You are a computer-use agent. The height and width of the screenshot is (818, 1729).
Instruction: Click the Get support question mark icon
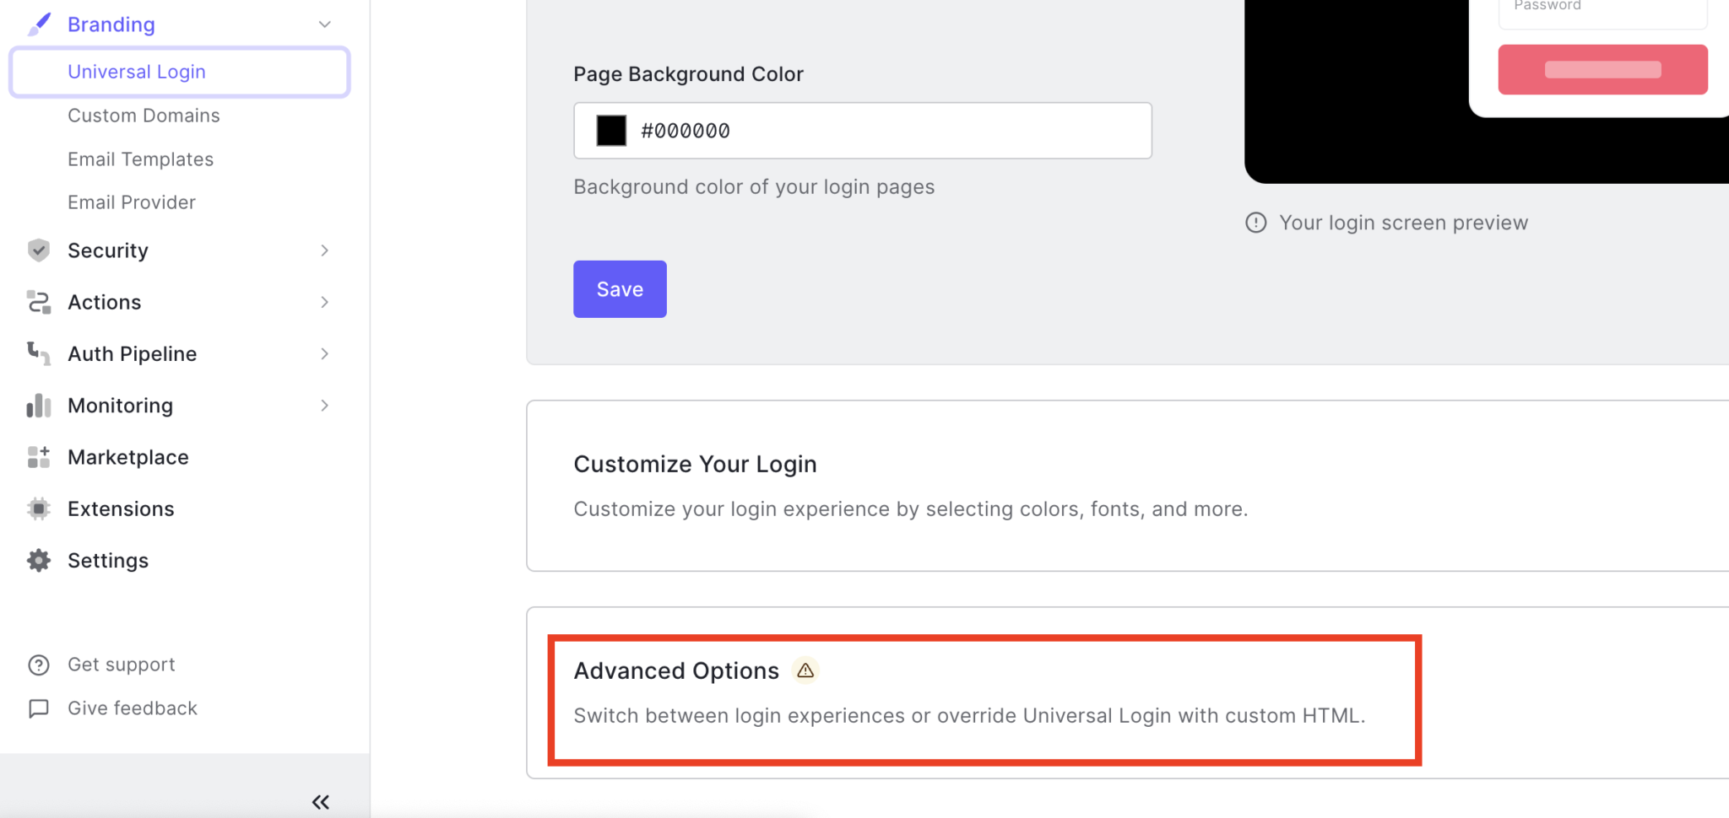tap(38, 665)
